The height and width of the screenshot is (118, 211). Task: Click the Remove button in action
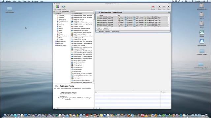coord(106,29)
